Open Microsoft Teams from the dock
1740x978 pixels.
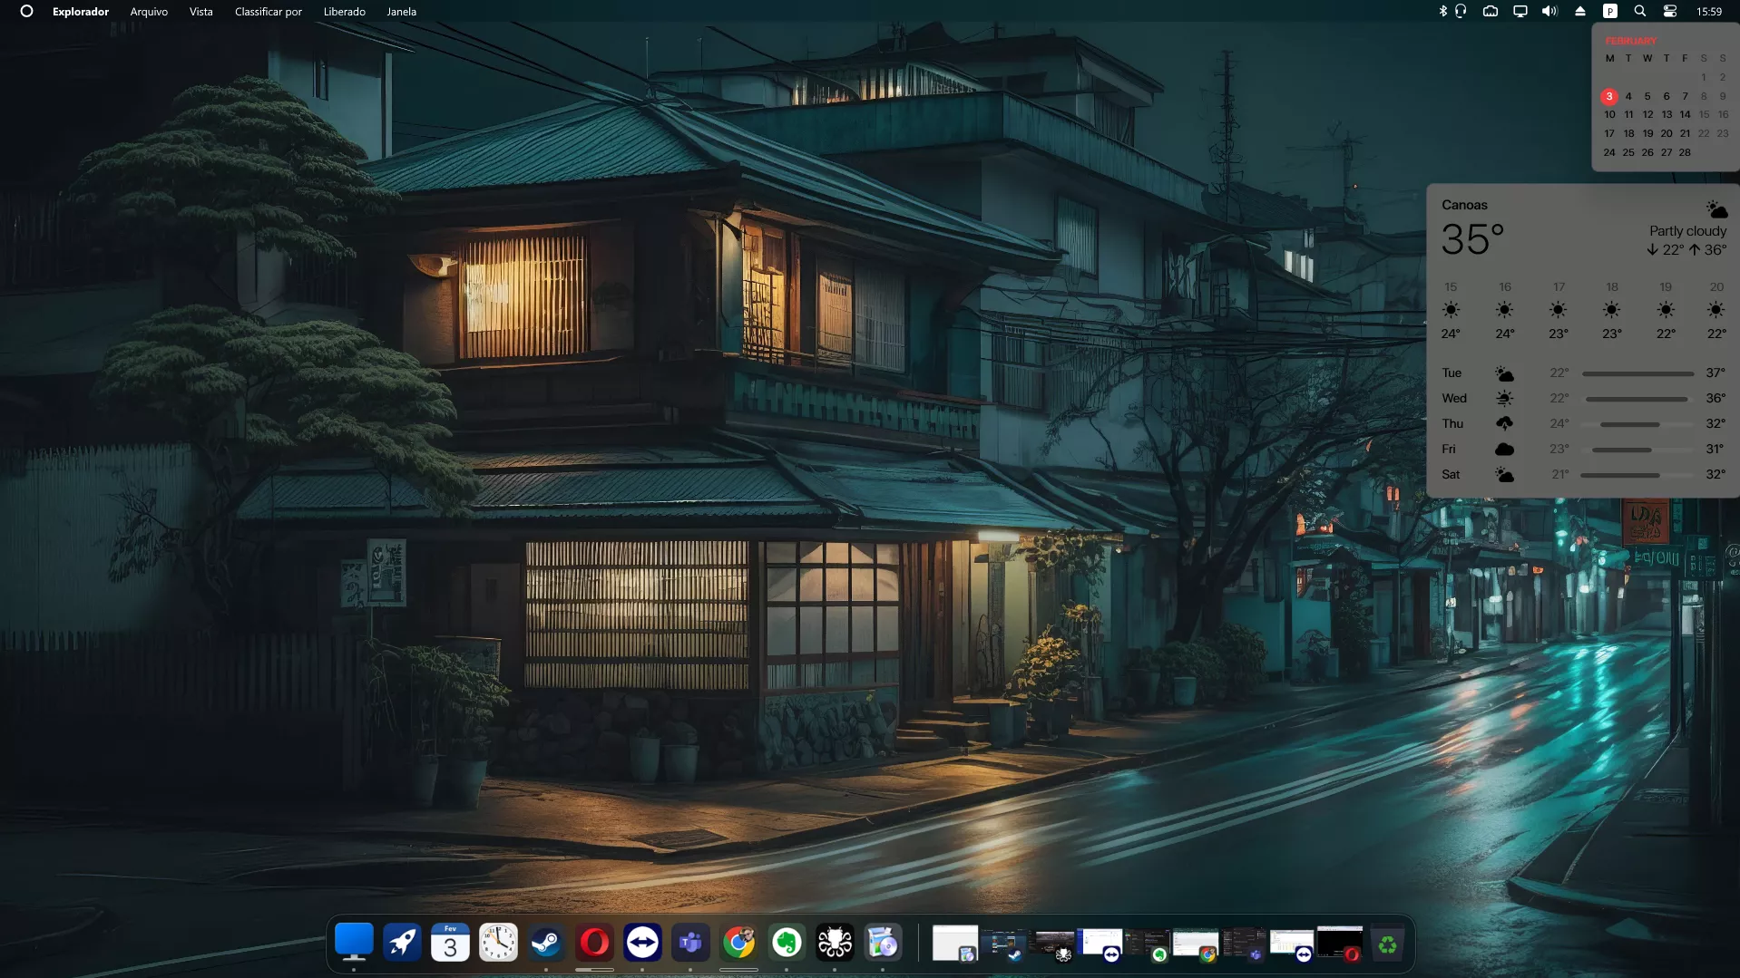click(x=690, y=943)
